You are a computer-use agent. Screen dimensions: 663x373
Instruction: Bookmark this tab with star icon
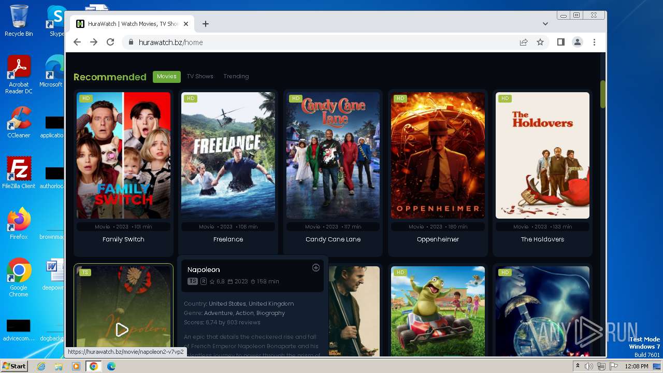(540, 42)
